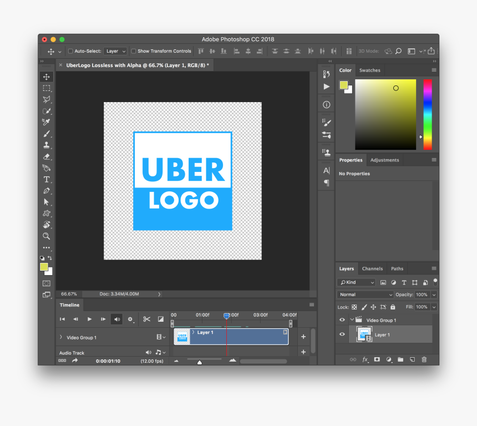Image resolution: width=477 pixels, height=426 pixels.
Task: Open the Auto-Select Layer dropdown
Action: click(115, 51)
